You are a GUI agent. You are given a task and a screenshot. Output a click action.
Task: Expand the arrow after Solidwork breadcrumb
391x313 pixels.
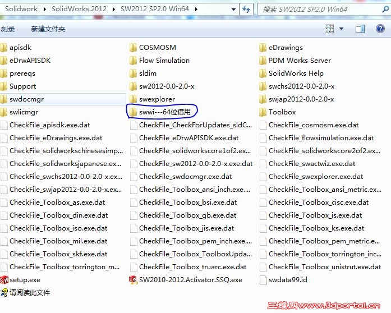point(45,9)
